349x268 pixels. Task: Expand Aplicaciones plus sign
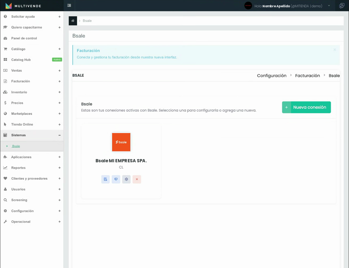coord(59,157)
